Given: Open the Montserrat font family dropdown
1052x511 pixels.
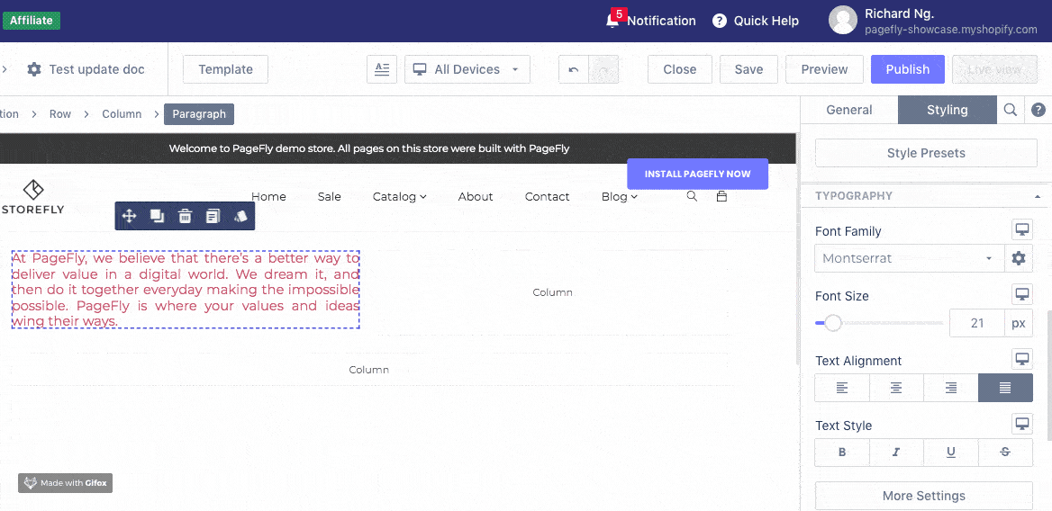Looking at the screenshot, I should pyautogui.click(x=909, y=258).
